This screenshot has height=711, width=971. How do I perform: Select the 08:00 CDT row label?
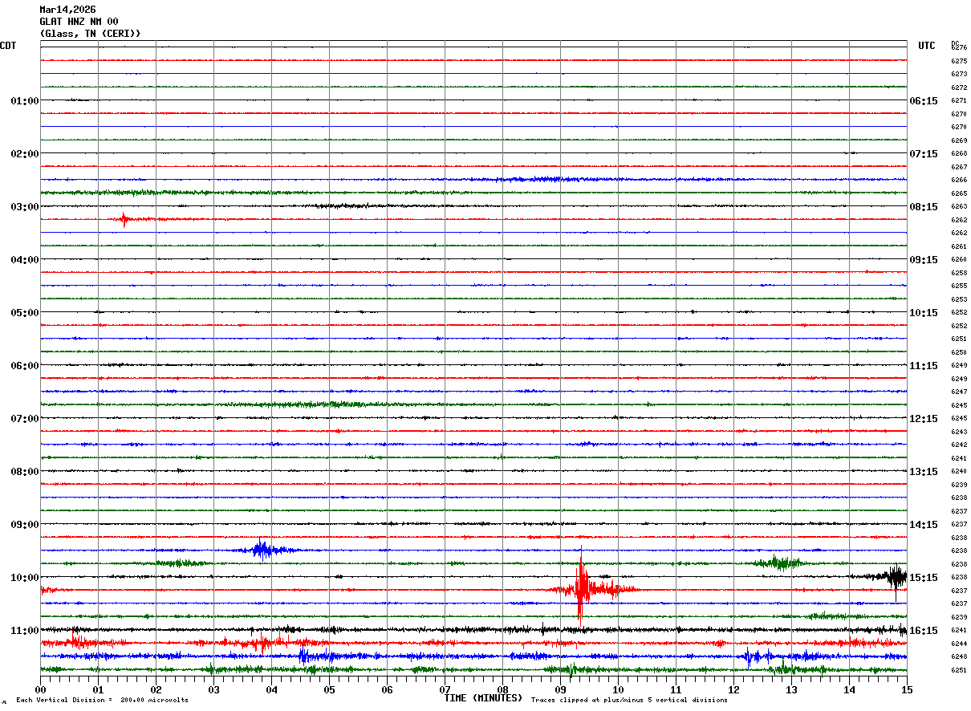pyautogui.click(x=25, y=472)
